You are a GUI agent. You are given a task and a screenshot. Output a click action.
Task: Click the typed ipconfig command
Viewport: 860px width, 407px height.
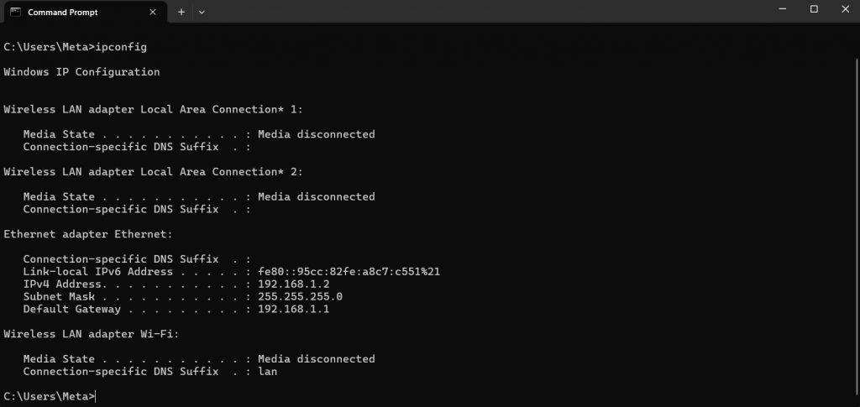(121, 47)
